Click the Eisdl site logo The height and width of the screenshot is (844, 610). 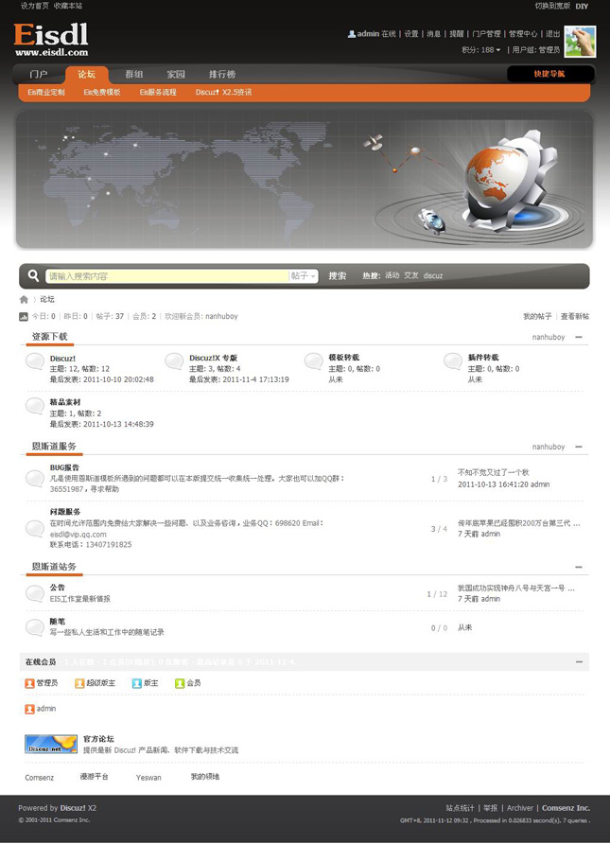(52, 40)
